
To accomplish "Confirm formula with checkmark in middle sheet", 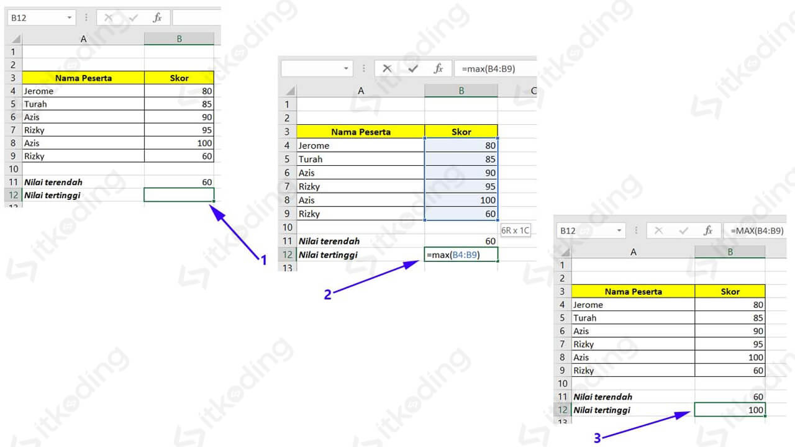I will tap(413, 68).
